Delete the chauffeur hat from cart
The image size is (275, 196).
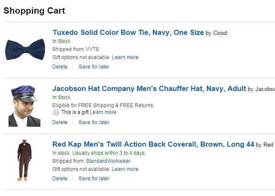(x=60, y=122)
